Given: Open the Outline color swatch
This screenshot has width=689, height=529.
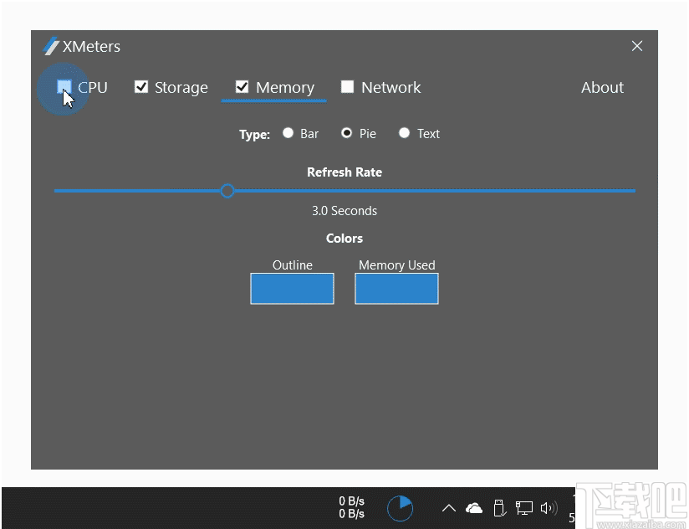Looking at the screenshot, I should point(292,289).
